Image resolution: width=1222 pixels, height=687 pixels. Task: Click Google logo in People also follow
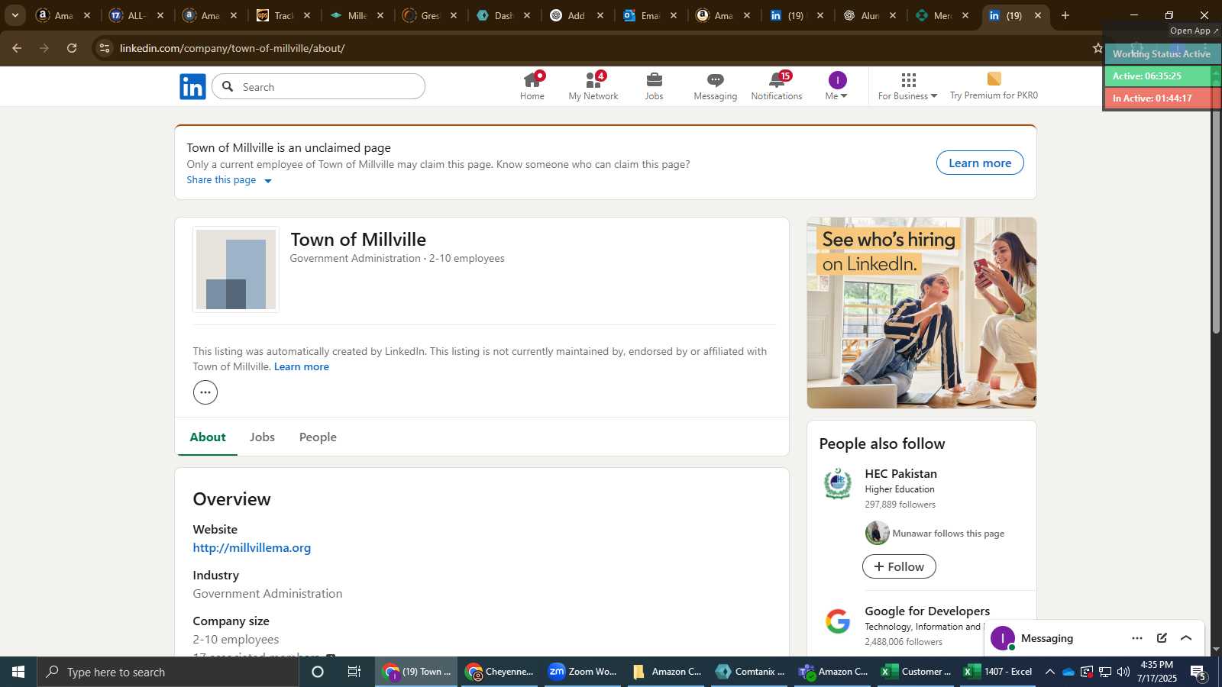click(838, 621)
